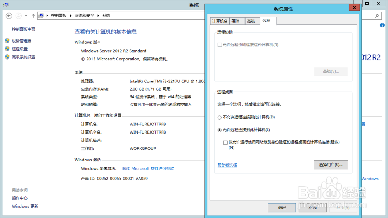Select 允许远程连接到此计算机 radio button
This screenshot has width=388, height=218.
[x=220, y=130]
